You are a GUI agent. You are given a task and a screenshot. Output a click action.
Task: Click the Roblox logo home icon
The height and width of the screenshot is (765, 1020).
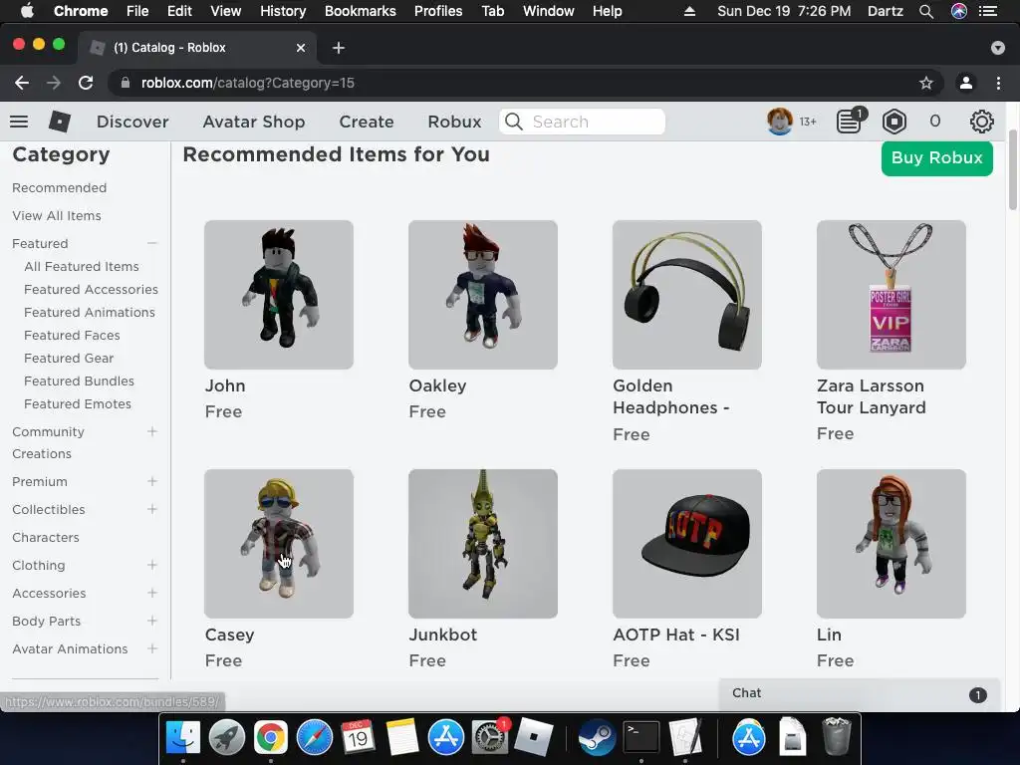point(59,122)
